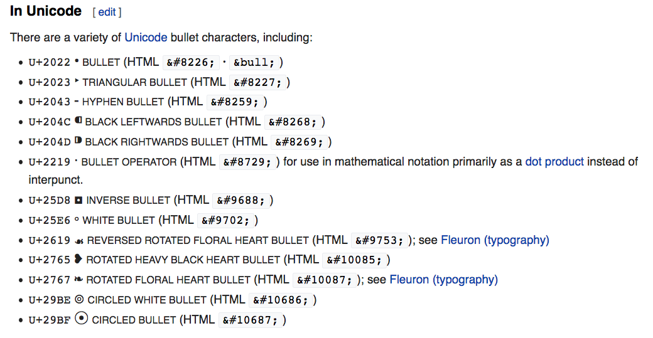Viewport: 653px width, 338px height.
Task: Open Fleuron link on the U+2619 line
Action: coord(495,240)
